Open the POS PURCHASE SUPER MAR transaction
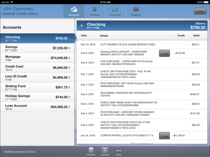This screenshot has height=157, width=210. 142,63
